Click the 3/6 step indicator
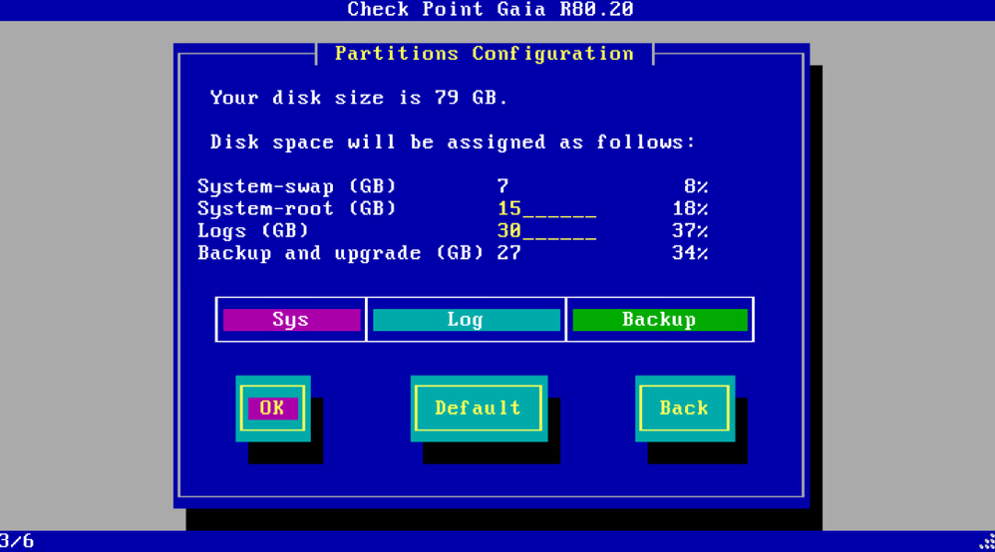The height and width of the screenshot is (552, 995). click(17, 541)
